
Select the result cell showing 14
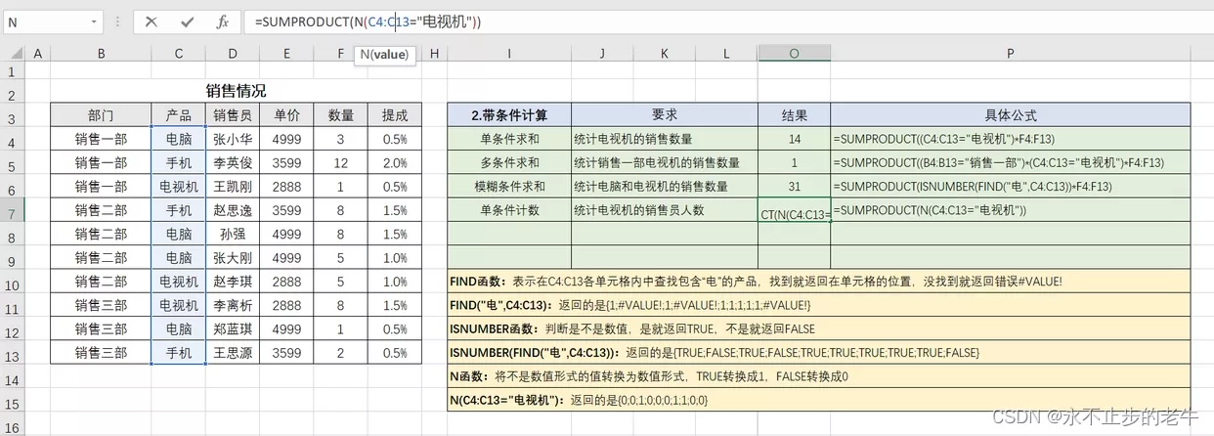(x=794, y=139)
